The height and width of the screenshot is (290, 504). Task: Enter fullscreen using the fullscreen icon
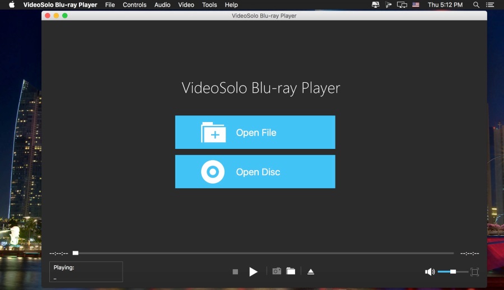coord(474,272)
